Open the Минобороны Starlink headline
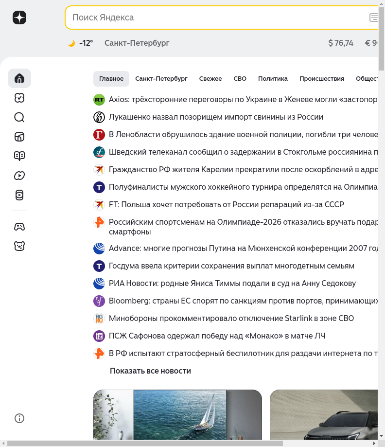The height and width of the screenshot is (447, 385). 231,319
